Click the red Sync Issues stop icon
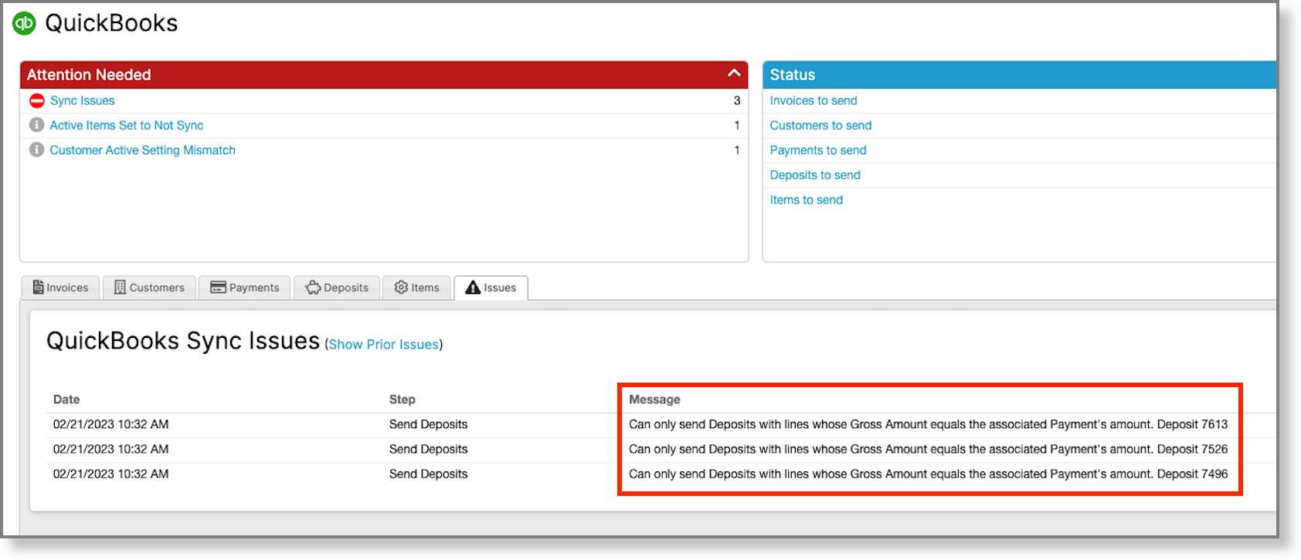This screenshot has width=1301, height=560. pyautogui.click(x=36, y=101)
